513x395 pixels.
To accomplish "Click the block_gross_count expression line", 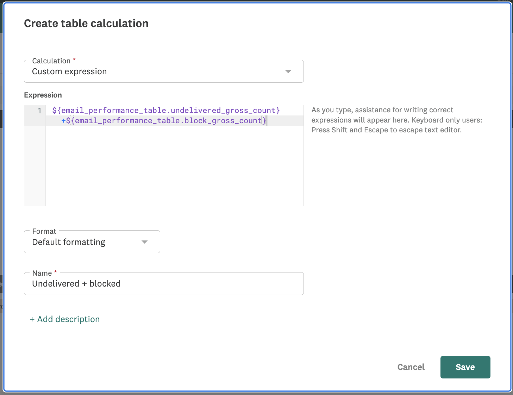I will (164, 121).
